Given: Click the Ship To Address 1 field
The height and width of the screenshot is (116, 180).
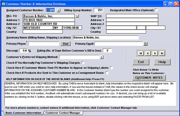Looking at the screenshot, I should (x=132, y=20).
